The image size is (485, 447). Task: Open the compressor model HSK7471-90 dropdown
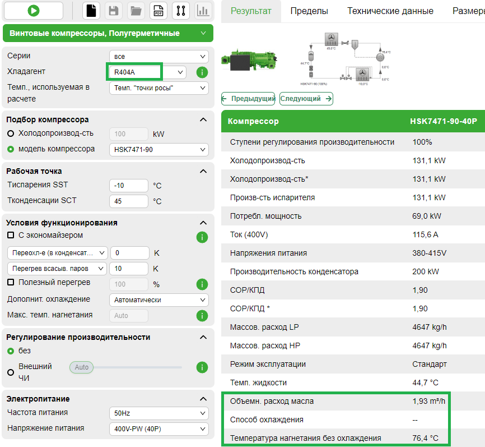coord(158,150)
